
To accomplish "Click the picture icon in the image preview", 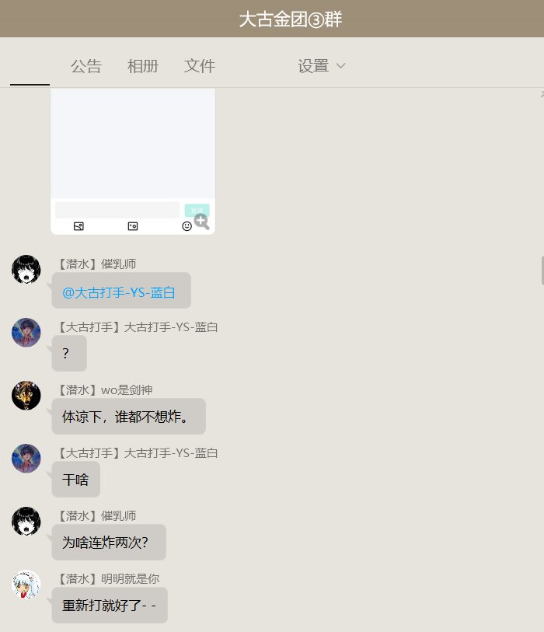I will click(x=78, y=226).
